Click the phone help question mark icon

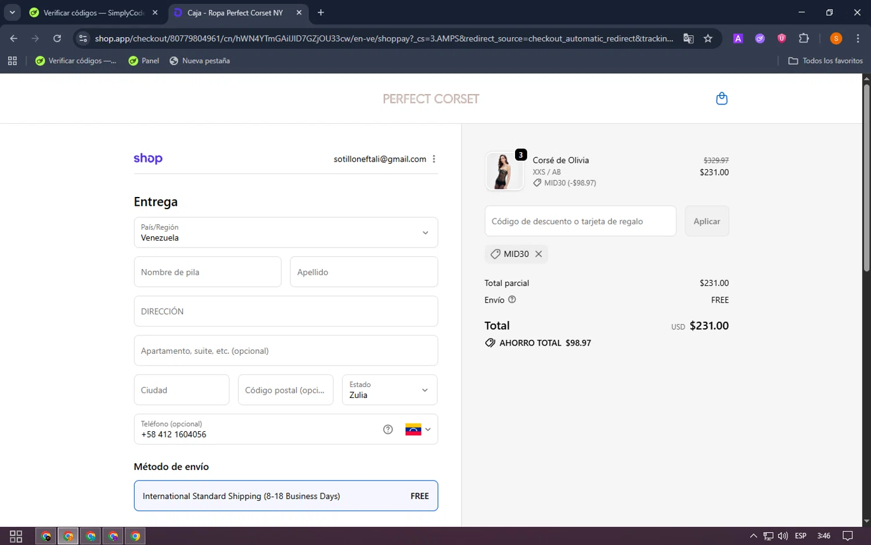pyautogui.click(x=388, y=429)
